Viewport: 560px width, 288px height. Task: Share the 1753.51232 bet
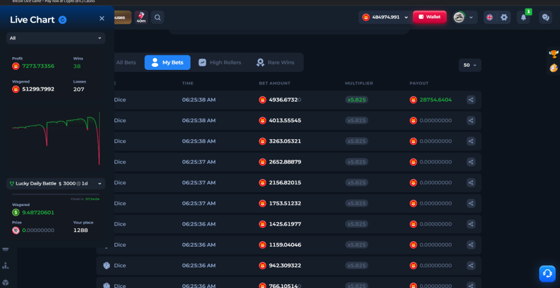(471, 203)
